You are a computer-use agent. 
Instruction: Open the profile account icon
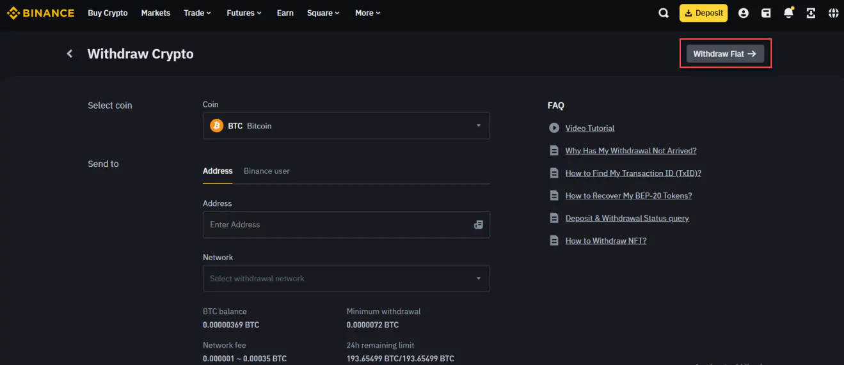pos(744,13)
